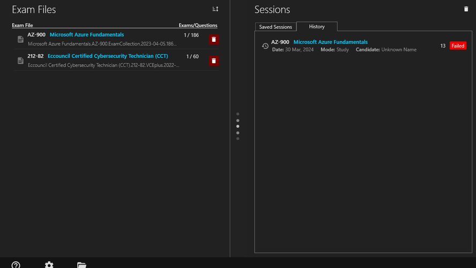Image resolution: width=476 pixels, height=268 pixels.
Task: Click the 212-82 document file icon
Action: pos(20,61)
